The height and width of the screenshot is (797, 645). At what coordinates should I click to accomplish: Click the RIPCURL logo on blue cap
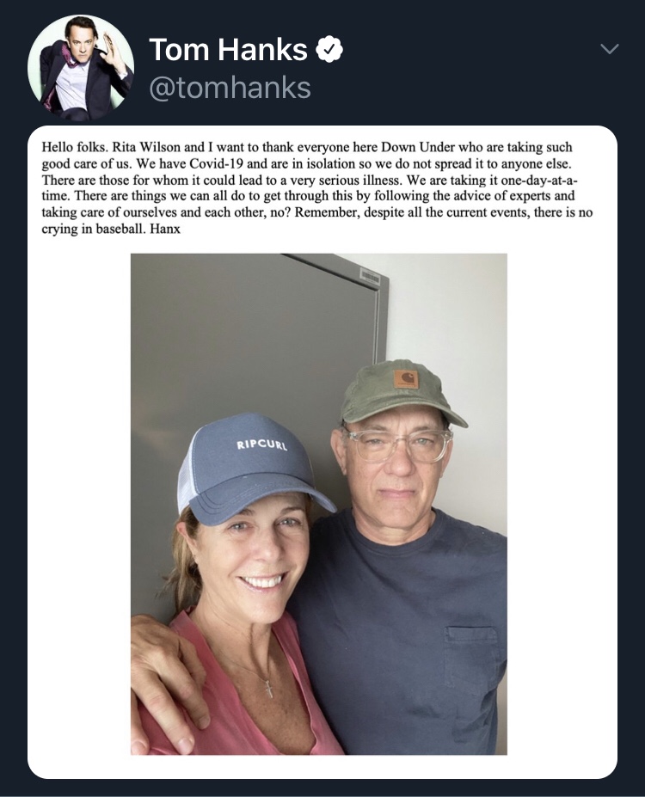(x=261, y=445)
